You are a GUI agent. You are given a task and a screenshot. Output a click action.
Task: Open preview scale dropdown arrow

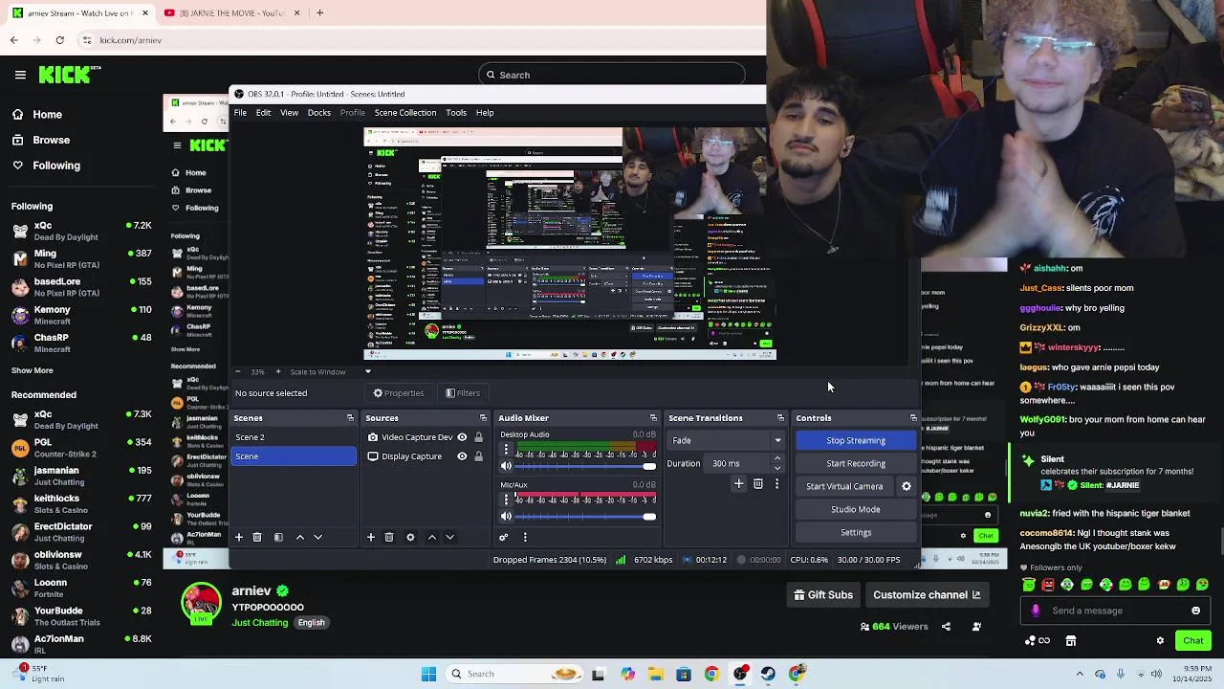click(x=367, y=371)
